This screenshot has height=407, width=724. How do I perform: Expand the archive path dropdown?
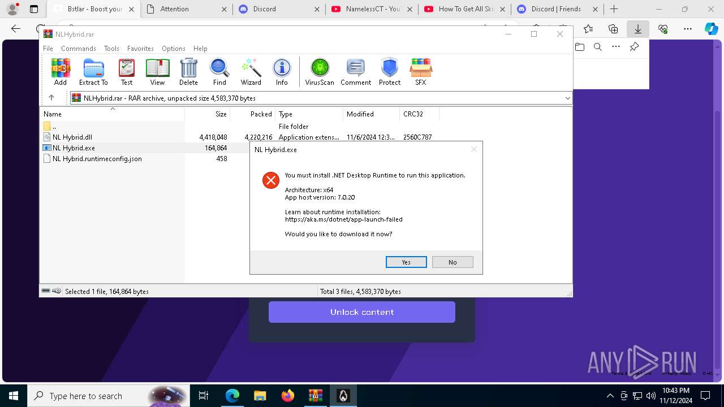pyautogui.click(x=567, y=98)
